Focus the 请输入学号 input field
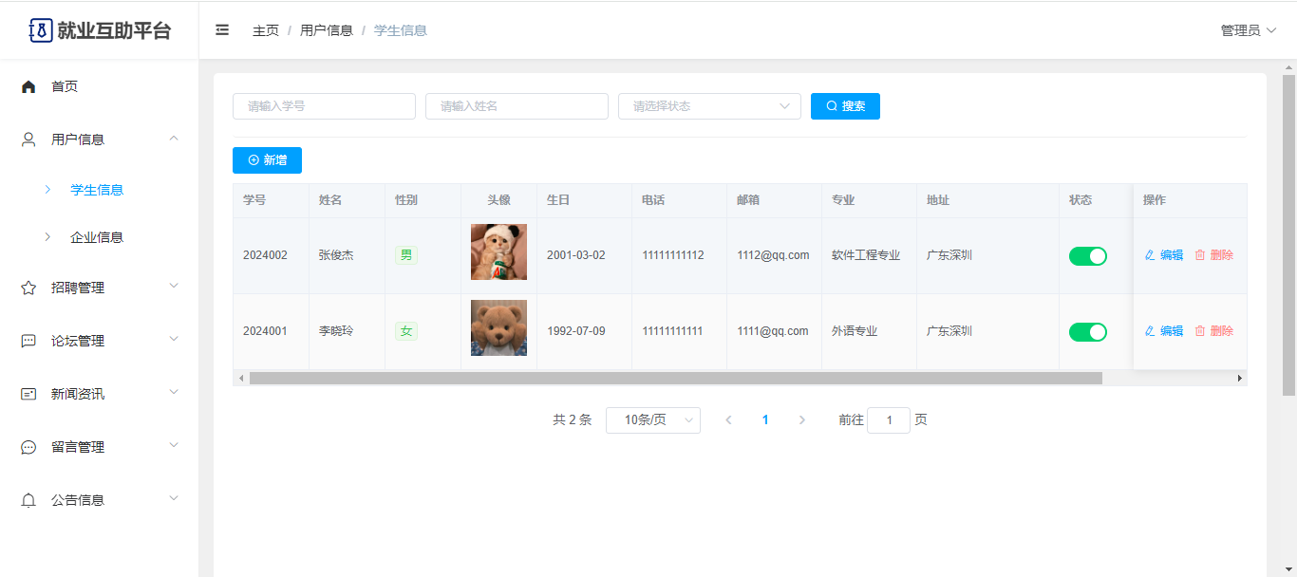This screenshot has height=577, width=1297. pos(324,106)
